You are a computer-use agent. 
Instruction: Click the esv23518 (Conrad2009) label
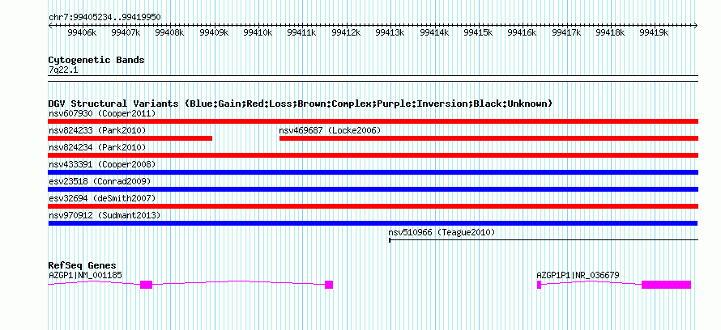[100, 182]
